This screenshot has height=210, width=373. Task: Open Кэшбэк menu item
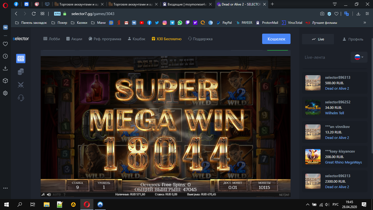point(137,39)
